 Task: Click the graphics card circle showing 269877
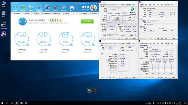click(44, 39)
